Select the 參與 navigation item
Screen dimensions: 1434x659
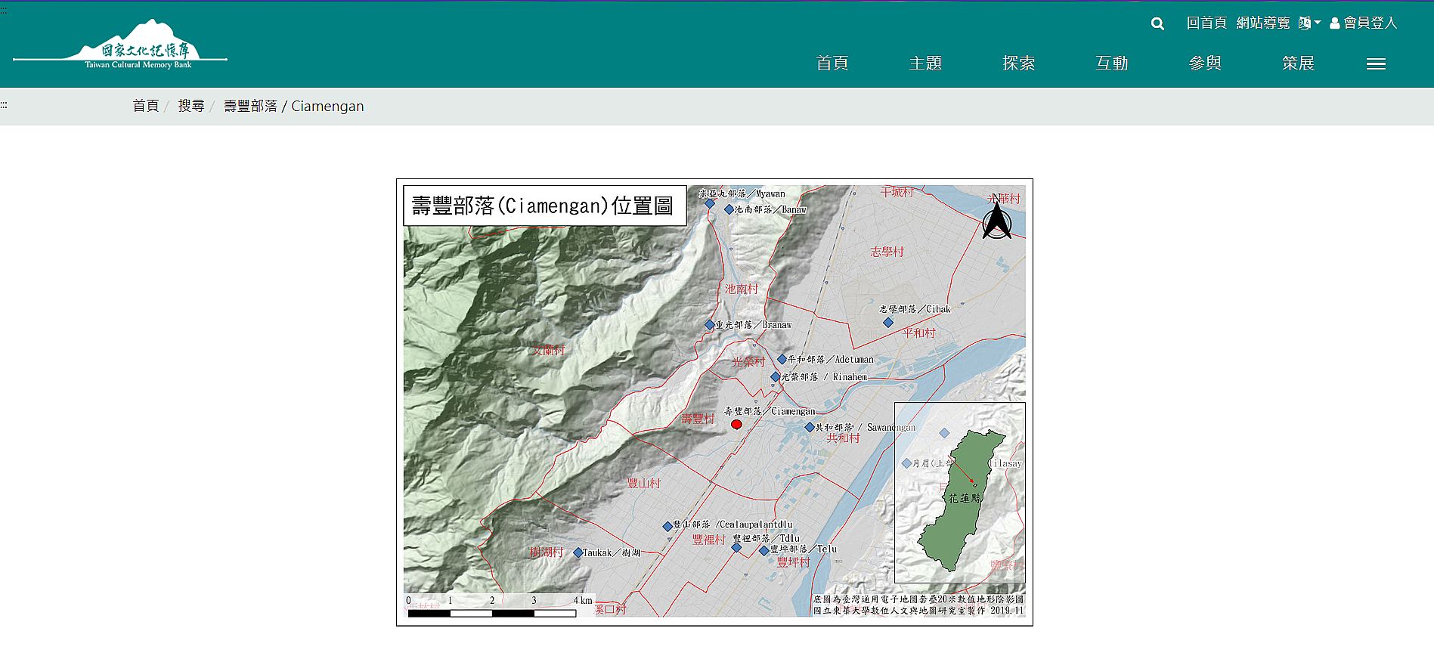1205,63
